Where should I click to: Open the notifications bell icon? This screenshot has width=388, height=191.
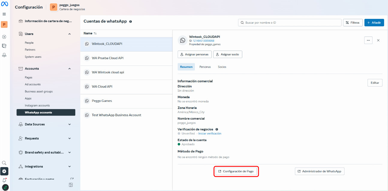[x=4, y=180]
